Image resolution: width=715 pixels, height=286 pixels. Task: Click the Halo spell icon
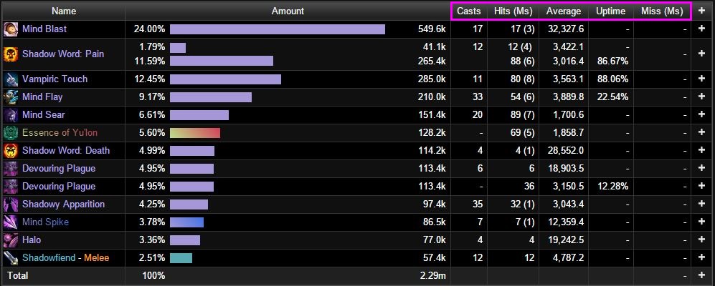point(11,240)
